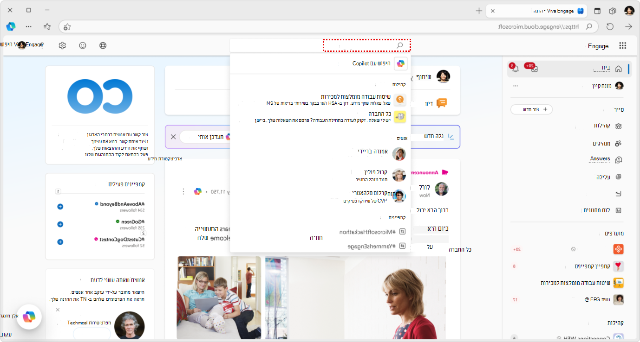Open the floating Copilot button
Image resolution: width=640 pixels, height=342 pixels.
(x=29, y=317)
